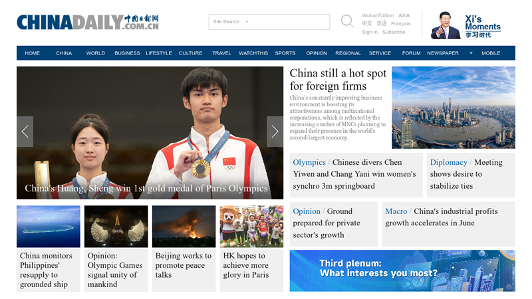Open 'Beijing works to promote peace talks'

tap(184, 265)
